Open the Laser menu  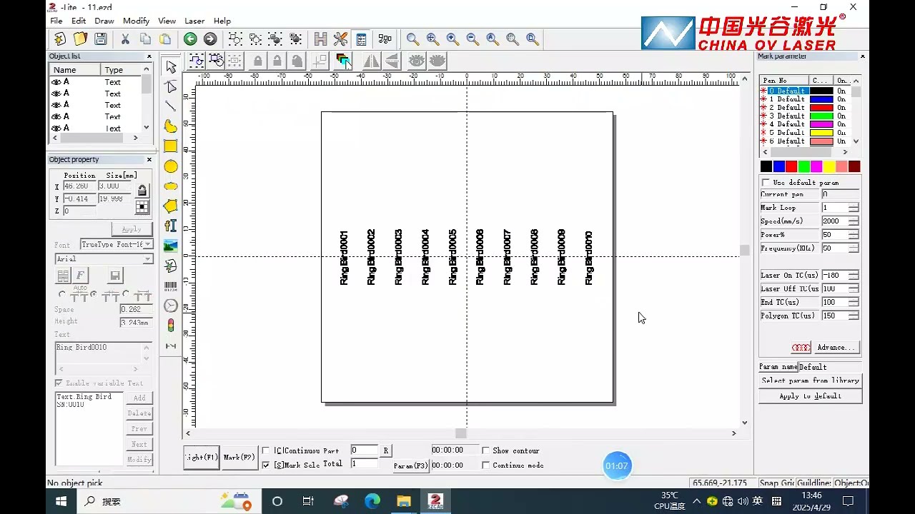(x=194, y=21)
